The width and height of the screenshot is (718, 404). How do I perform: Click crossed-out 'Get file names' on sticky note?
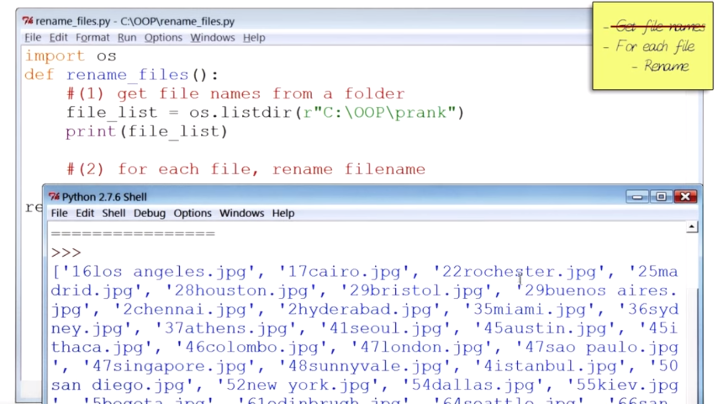coord(660,26)
